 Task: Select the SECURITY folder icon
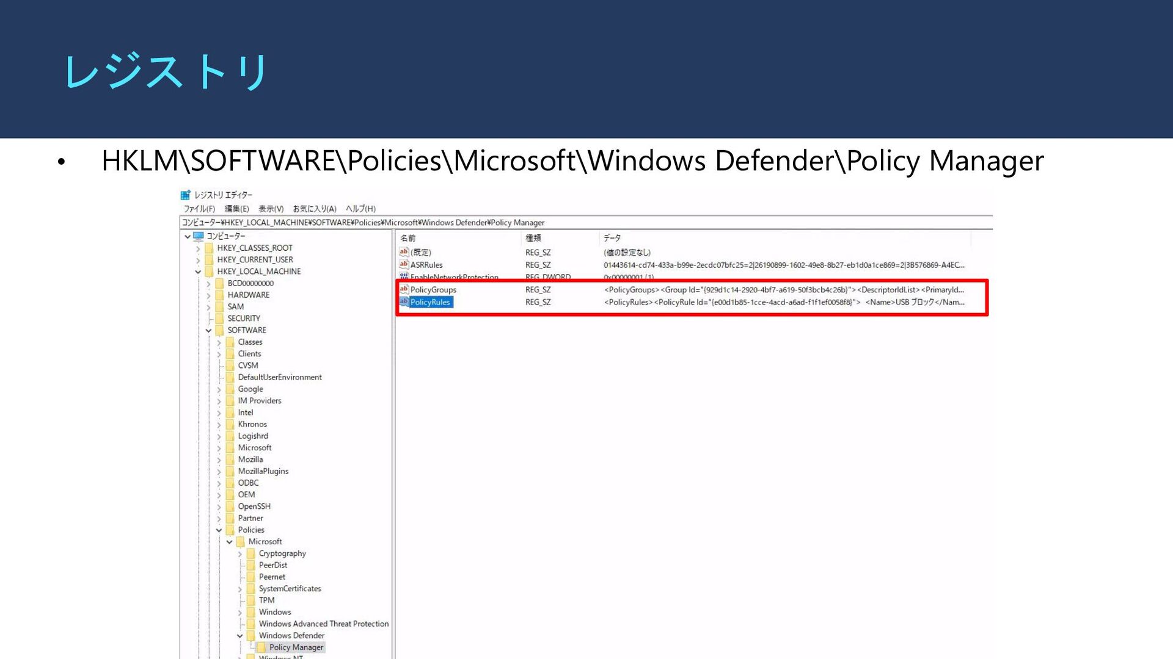click(219, 319)
